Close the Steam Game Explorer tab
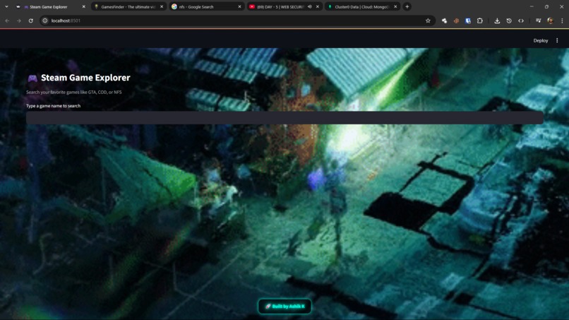 [84, 6]
